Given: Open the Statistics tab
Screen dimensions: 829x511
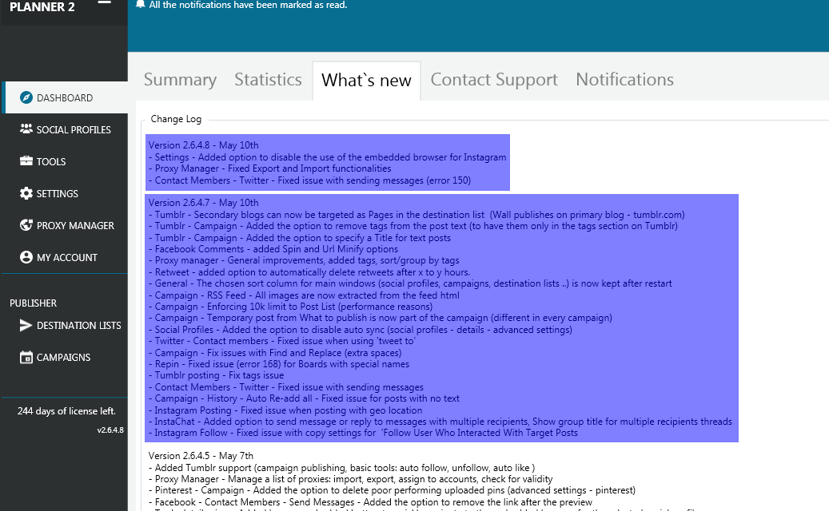Looking at the screenshot, I should [x=268, y=79].
